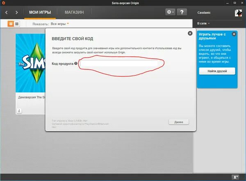Open The Sims demo game tile
This screenshot has width=246, height=181.
pos(30,63)
